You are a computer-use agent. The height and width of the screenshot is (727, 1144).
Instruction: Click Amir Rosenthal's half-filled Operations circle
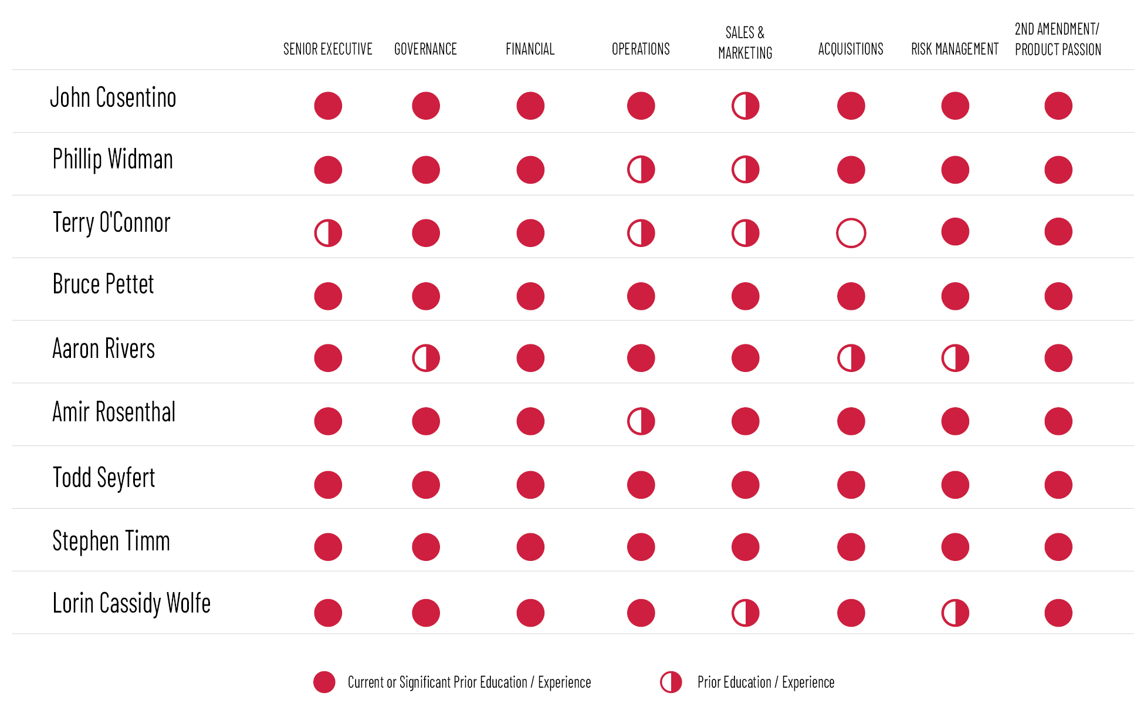(x=641, y=421)
